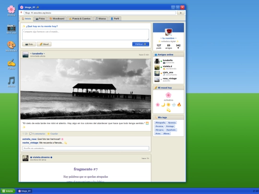Open the Mis Fotos camera desktop icon
The height and width of the screenshot is (194, 259).
click(11, 29)
